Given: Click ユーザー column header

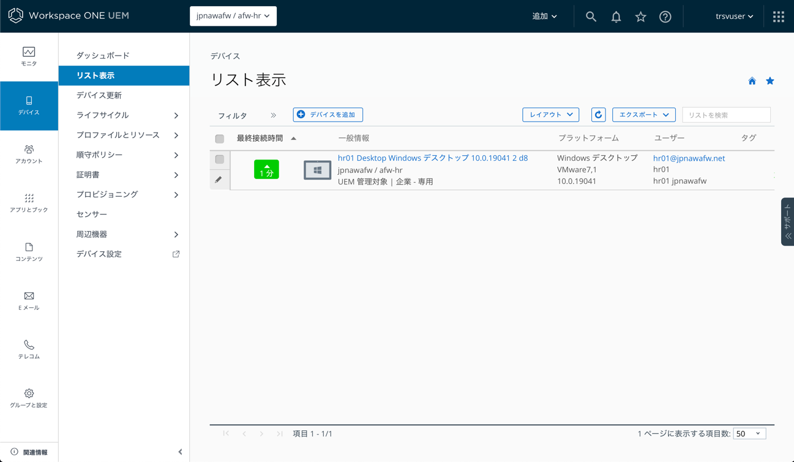Looking at the screenshot, I should [x=669, y=139].
